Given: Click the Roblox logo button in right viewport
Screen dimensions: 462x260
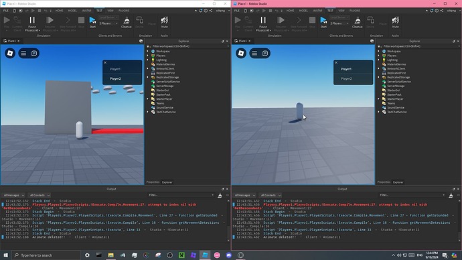Looking at the screenshot, I should [x=241, y=54].
